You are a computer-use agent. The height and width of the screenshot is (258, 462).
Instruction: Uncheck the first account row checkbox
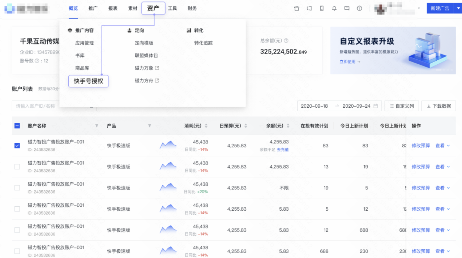click(x=17, y=146)
